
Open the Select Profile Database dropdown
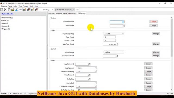65,10
